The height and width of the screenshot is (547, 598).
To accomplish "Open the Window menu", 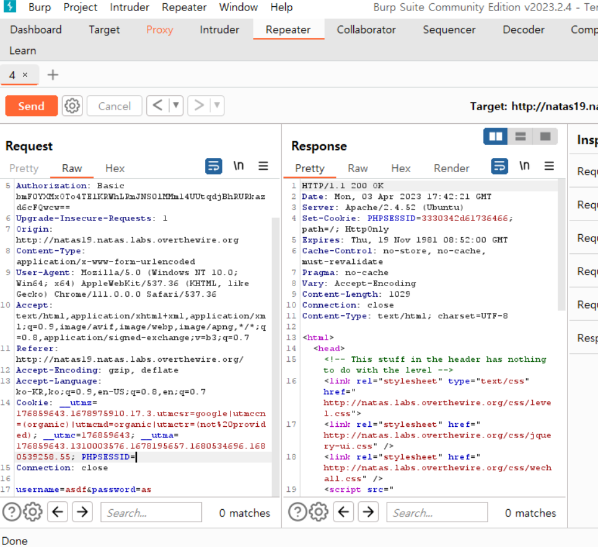I will pyautogui.click(x=239, y=7).
